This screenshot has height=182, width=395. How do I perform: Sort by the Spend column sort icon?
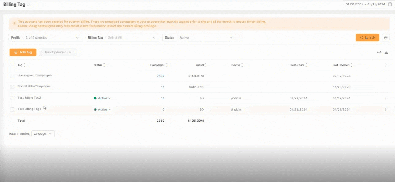(206, 65)
